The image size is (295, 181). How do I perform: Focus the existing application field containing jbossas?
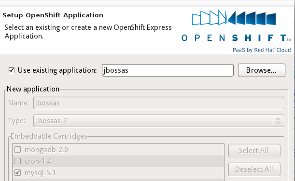click(168, 70)
